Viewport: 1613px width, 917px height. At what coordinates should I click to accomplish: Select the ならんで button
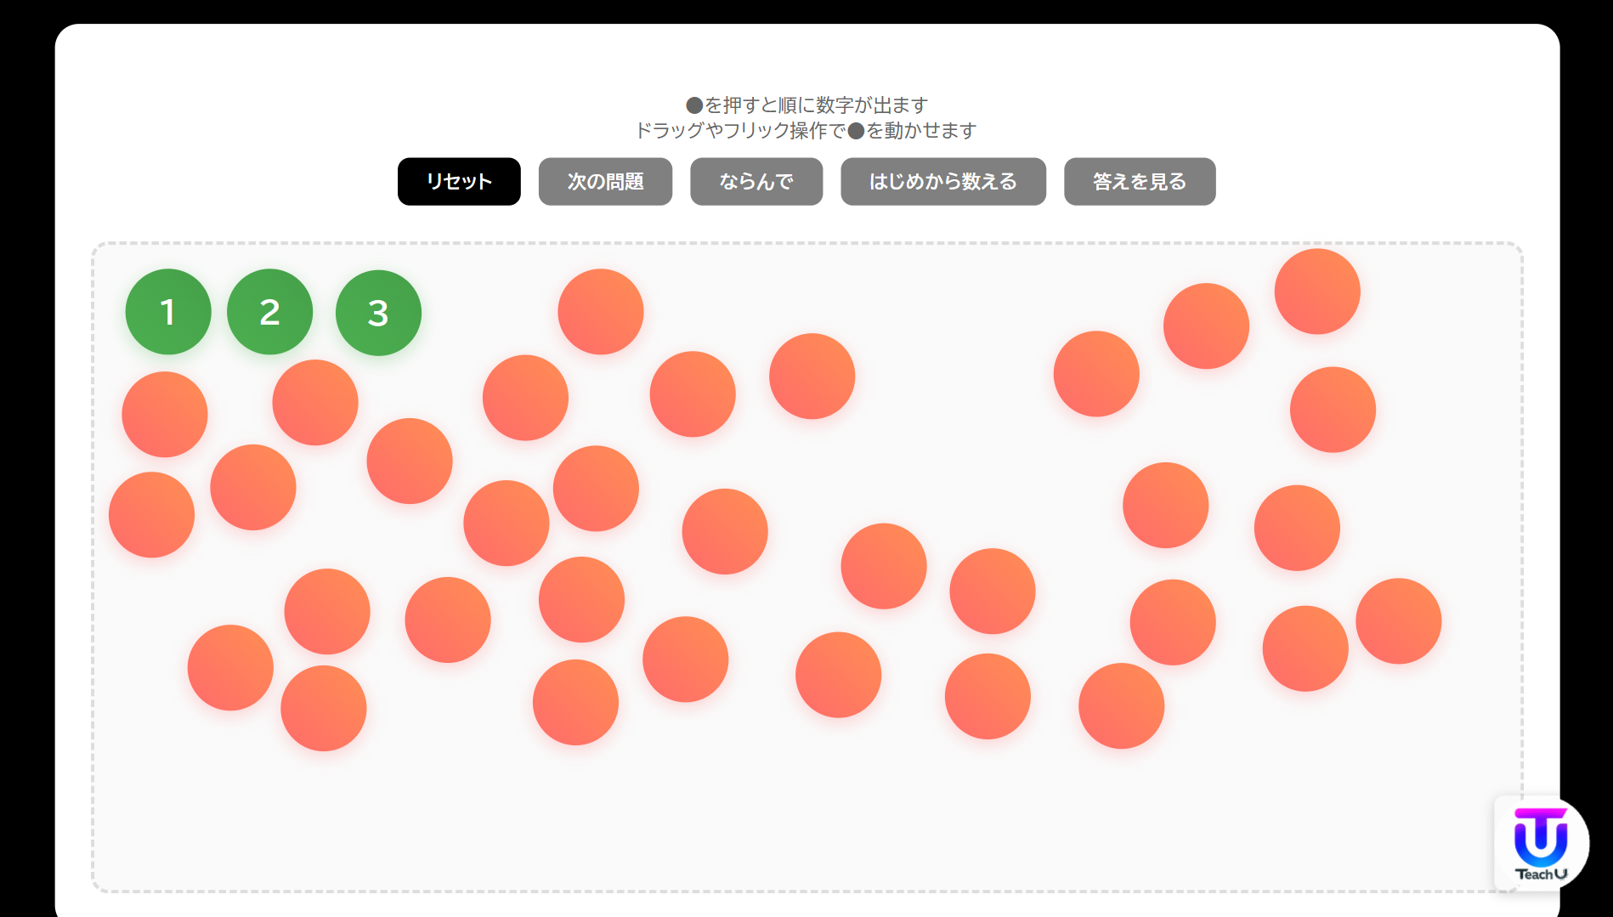point(756,181)
